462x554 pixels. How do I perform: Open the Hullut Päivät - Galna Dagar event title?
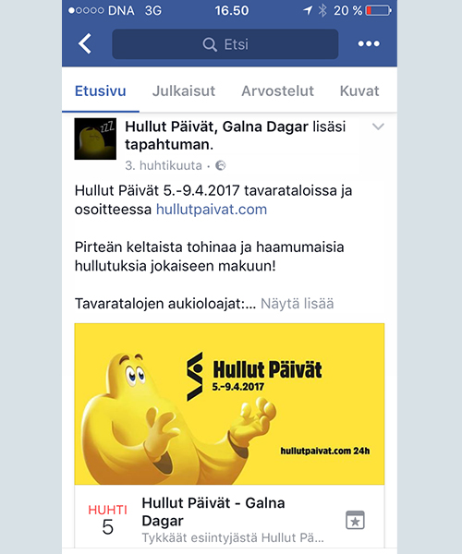pos(213,512)
